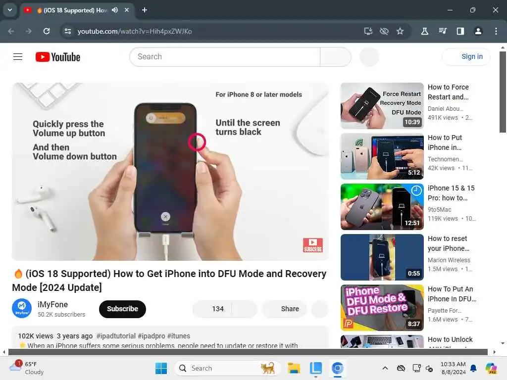The height and width of the screenshot is (380, 507).
Task: Install app icon in address bar
Action: [x=368, y=31]
